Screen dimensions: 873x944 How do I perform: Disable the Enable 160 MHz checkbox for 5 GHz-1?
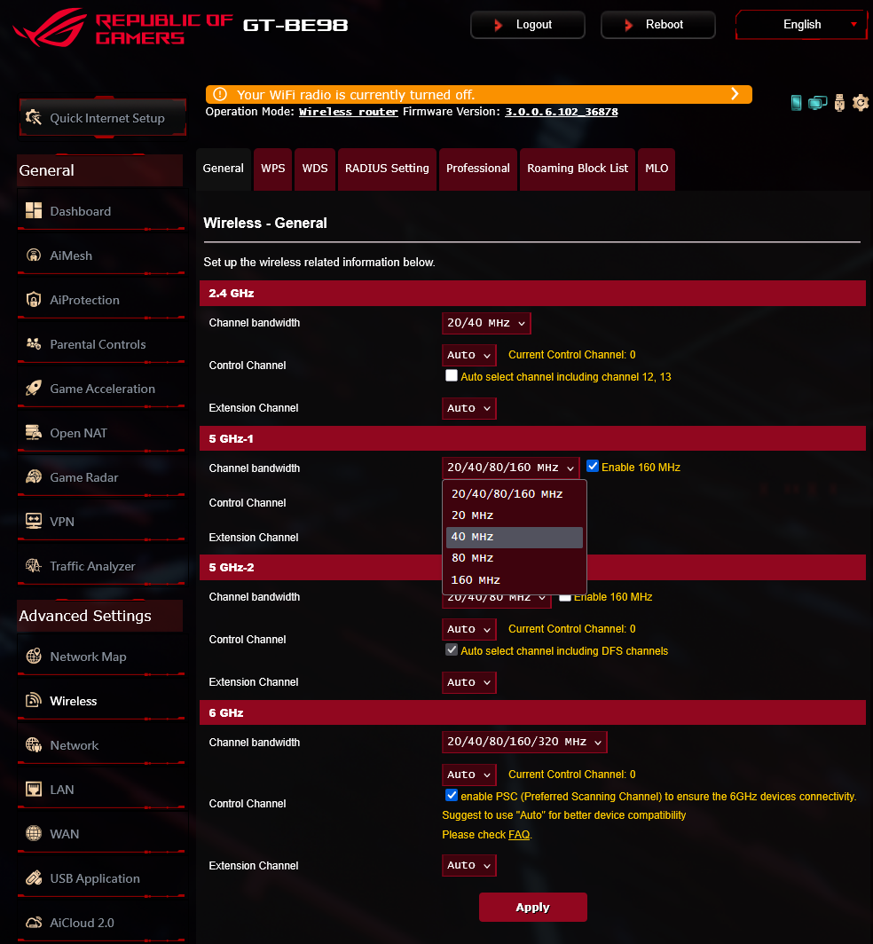[593, 466]
